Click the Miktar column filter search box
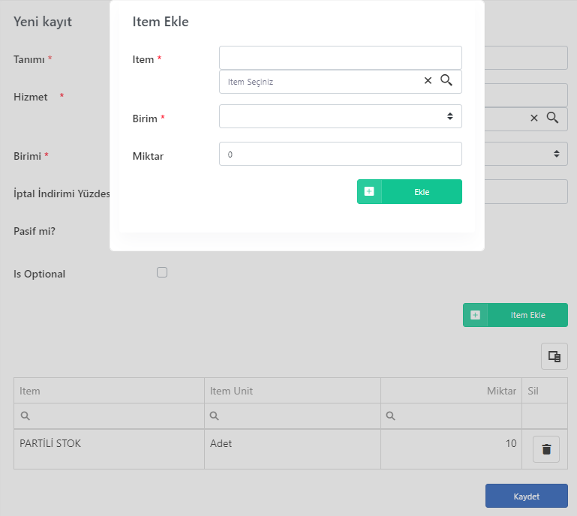 point(451,416)
